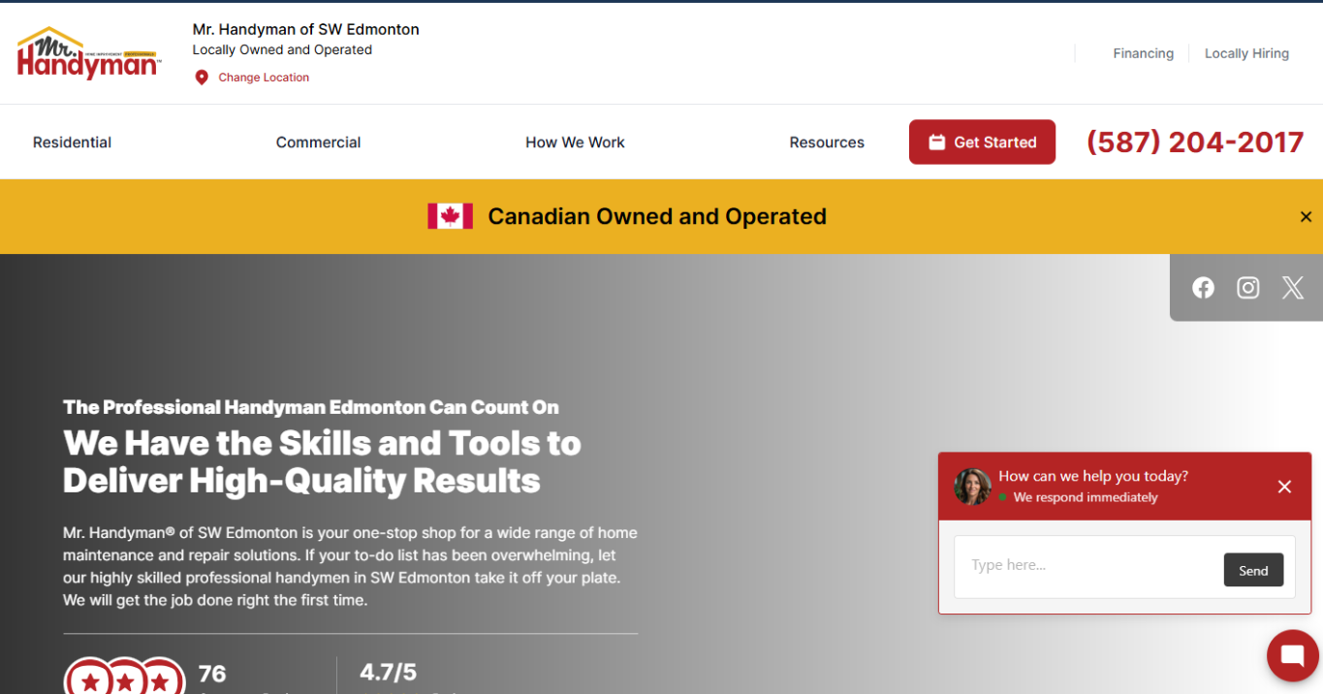This screenshot has width=1323, height=694.
Task: Open the Instagram social icon
Action: coord(1247,288)
